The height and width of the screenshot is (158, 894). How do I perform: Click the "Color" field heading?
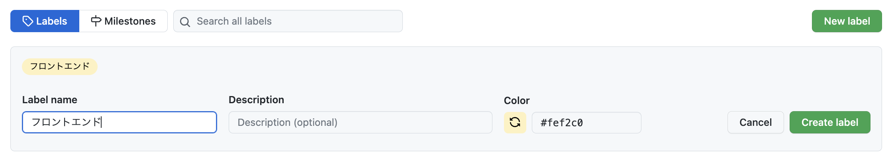(517, 100)
